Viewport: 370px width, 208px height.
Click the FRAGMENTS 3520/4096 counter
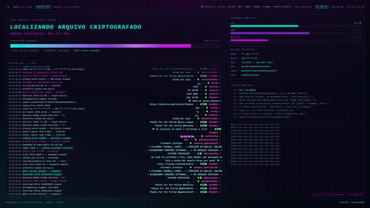click(x=57, y=51)
